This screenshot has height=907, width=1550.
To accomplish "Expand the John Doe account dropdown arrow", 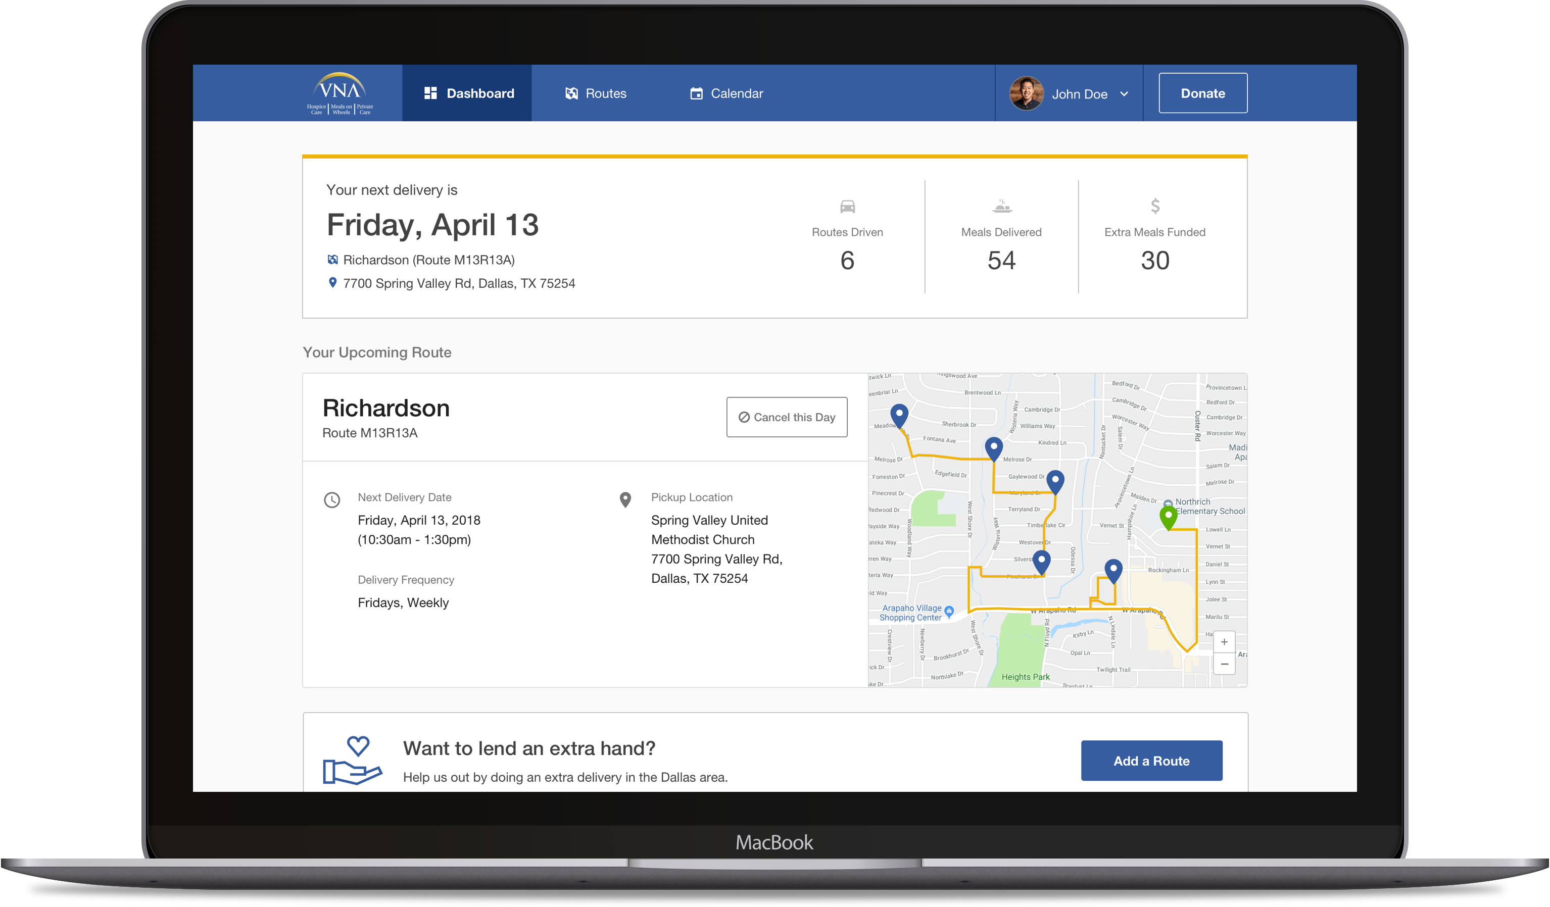I will 1125,94.
